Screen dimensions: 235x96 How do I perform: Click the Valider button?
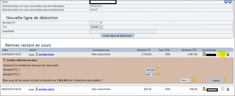tap(216, 81)
